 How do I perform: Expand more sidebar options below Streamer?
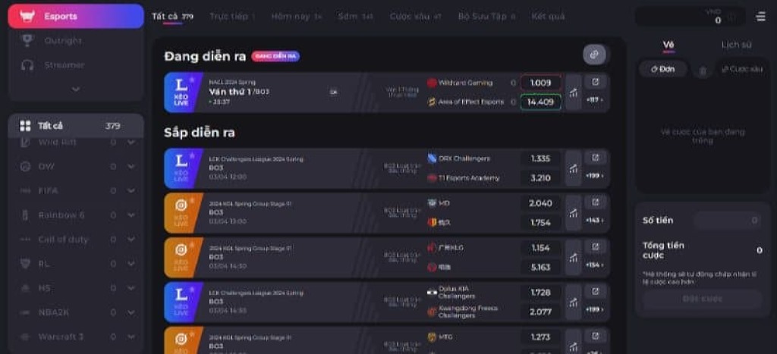75,89
